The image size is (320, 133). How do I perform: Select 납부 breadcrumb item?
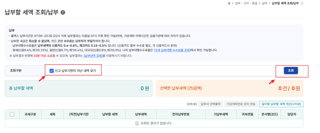(x=265, y=3)
